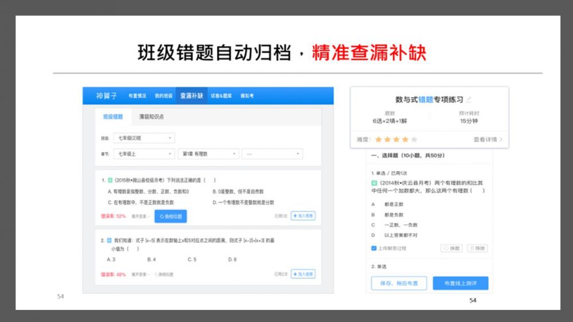Click the first gold difficulty star
573x322 pixels.
click(378, 139)
